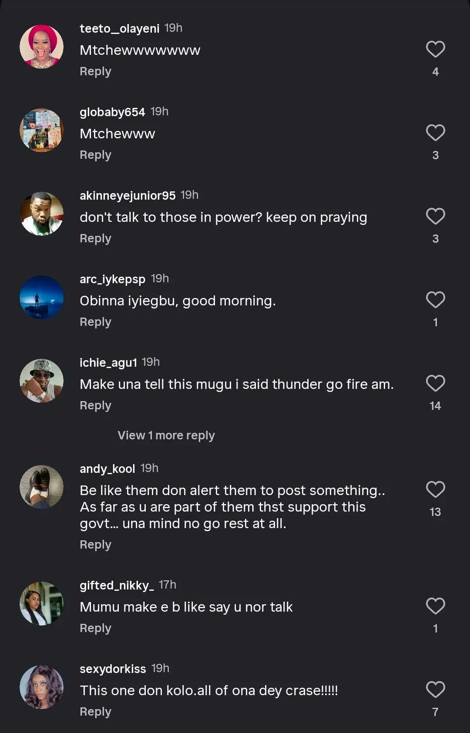The height and width of the screenshot is (733, 470).
Task: Open andy_kool's shoes avatar
Action: 42,487
